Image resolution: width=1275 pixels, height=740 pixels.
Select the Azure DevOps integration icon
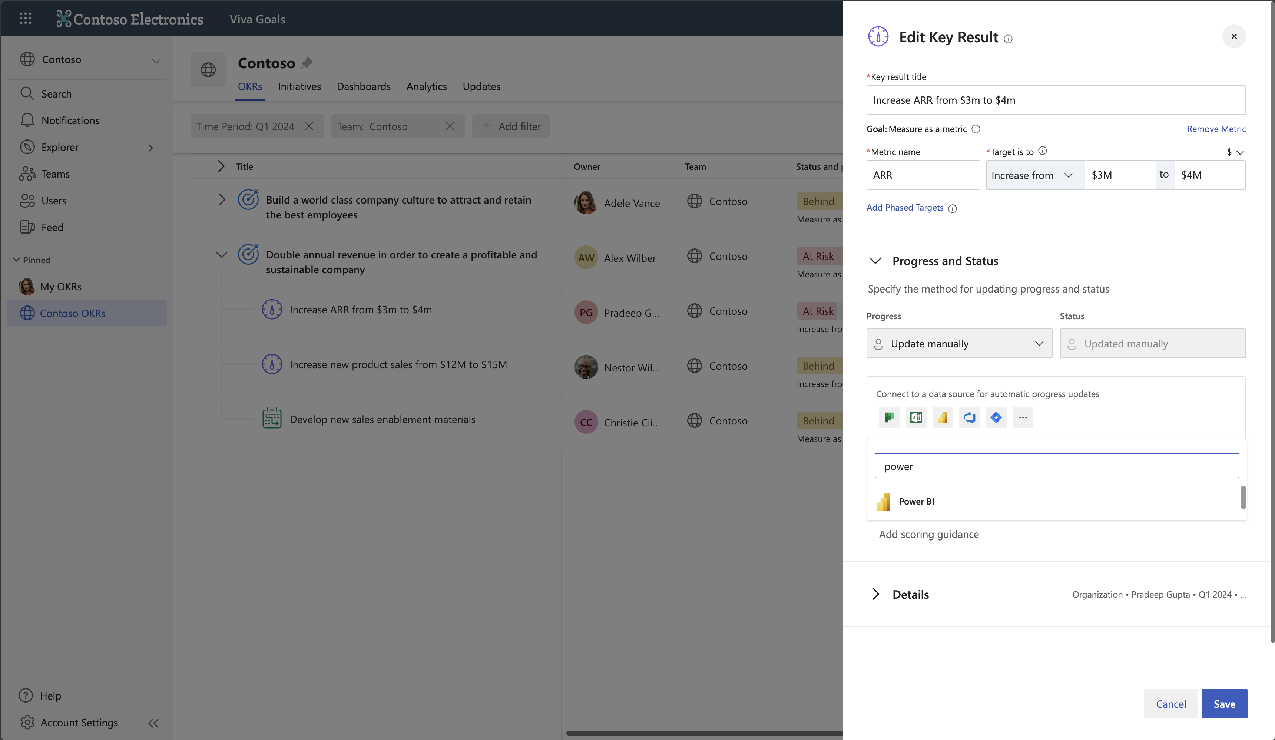click(x=969, y=417)
